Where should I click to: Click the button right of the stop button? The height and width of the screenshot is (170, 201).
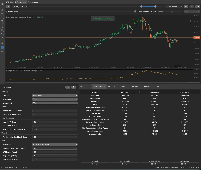pyautogui.click(x=198, y=7)
